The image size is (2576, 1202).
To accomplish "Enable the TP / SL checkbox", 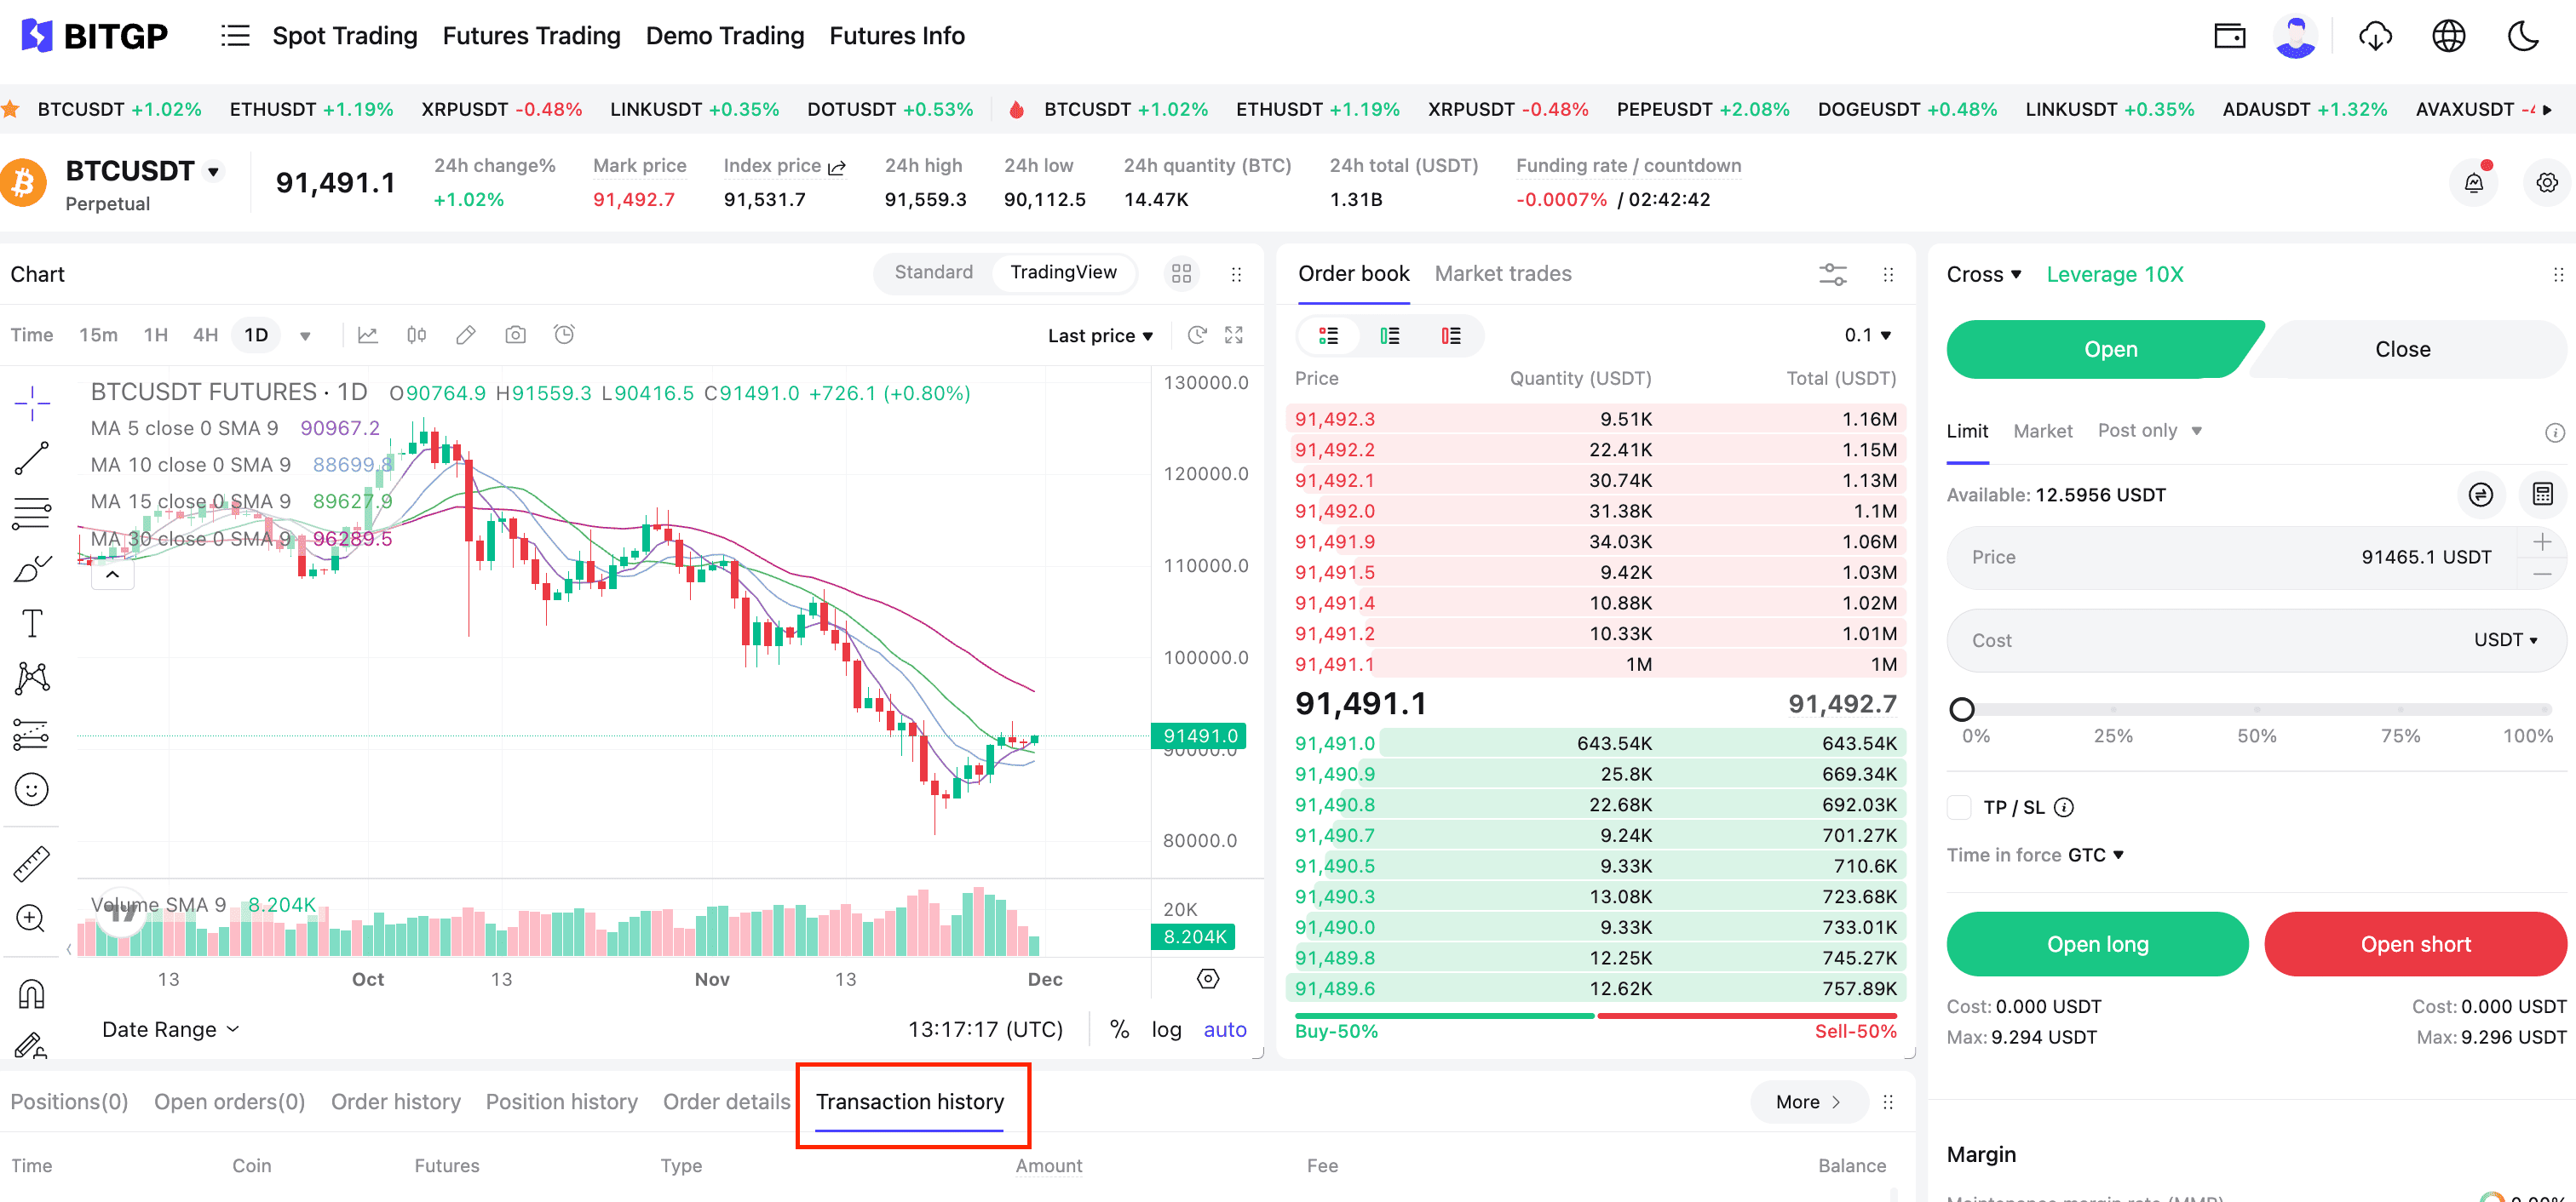I will [1960, 807].
